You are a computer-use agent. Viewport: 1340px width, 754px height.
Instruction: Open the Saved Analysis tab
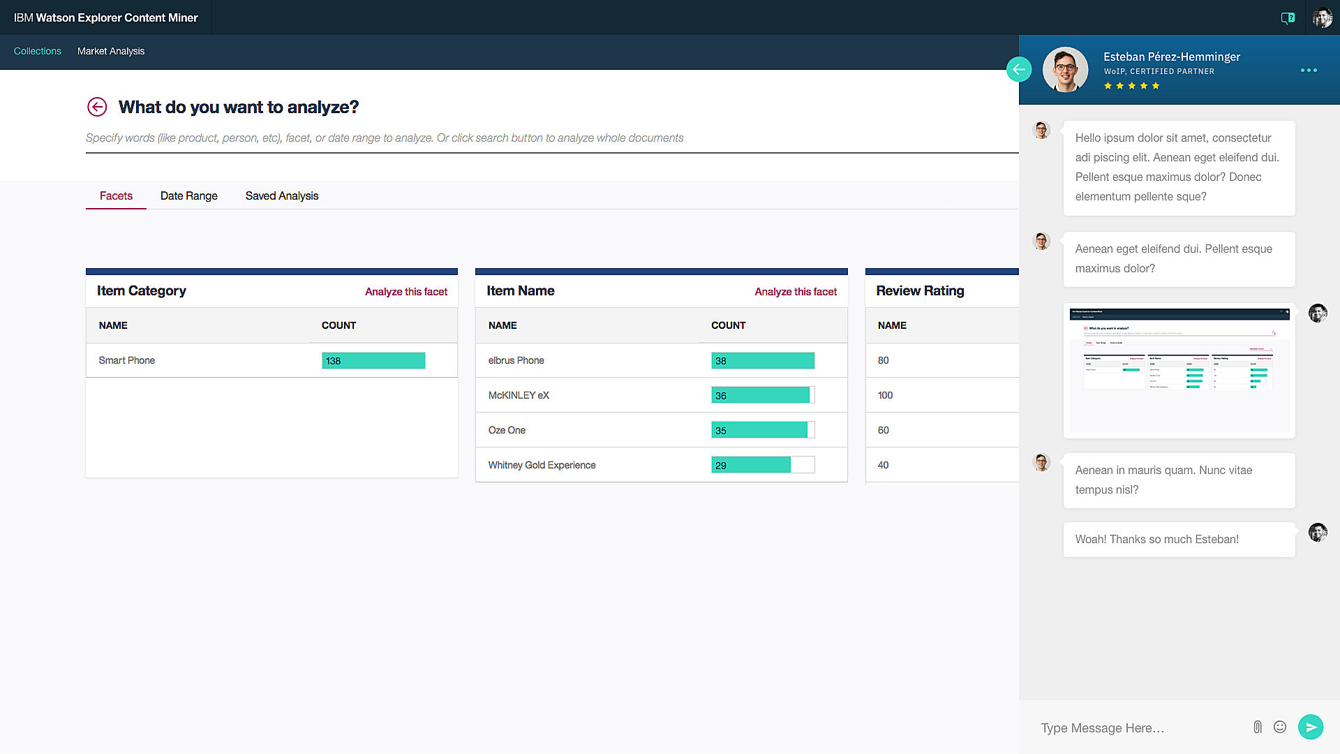point(282,195)
